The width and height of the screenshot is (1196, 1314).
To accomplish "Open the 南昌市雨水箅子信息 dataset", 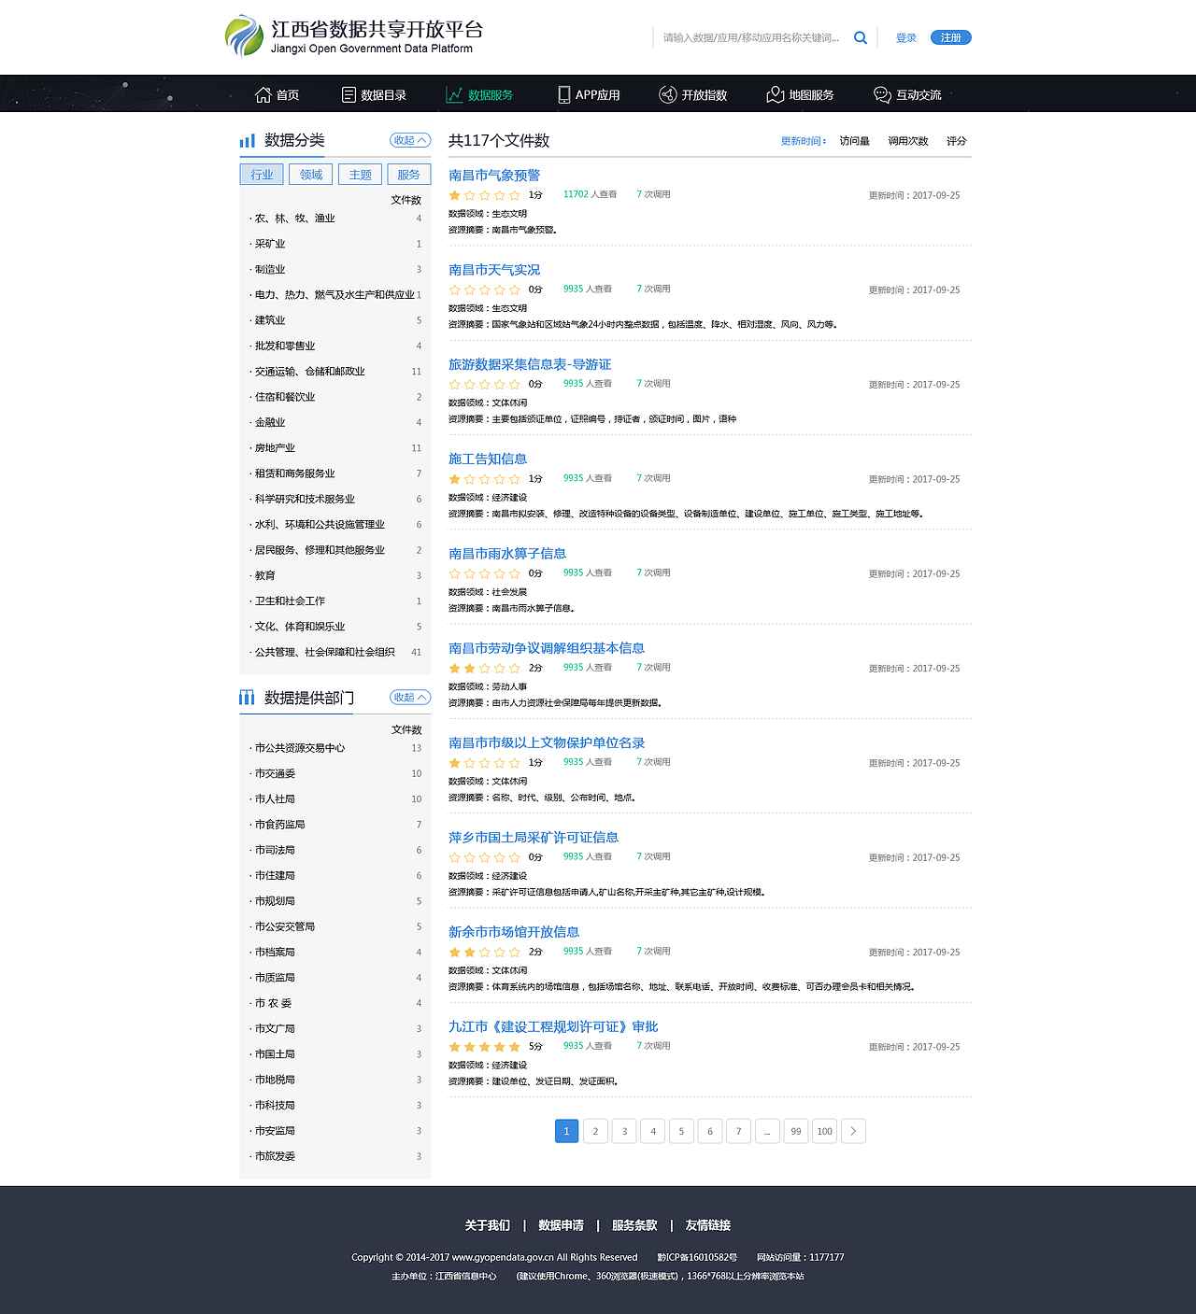I will [x=507, y=554].
